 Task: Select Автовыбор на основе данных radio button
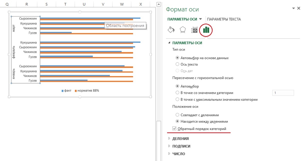coord(177,58)
